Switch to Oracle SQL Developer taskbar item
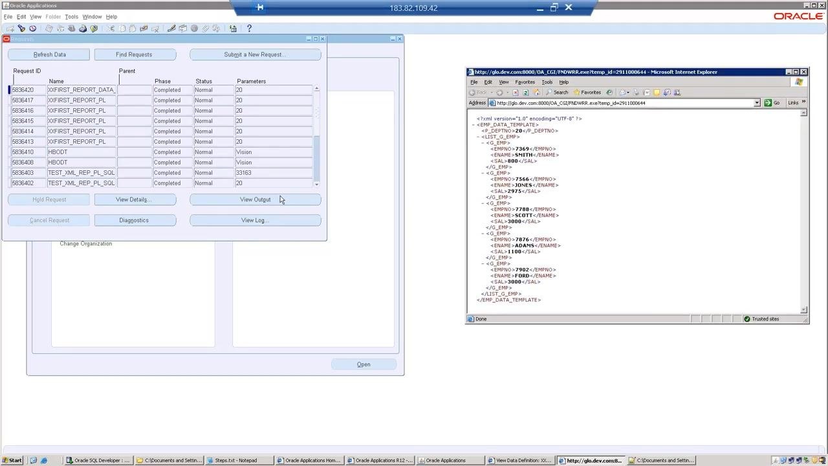The image size is (828, 466). click(x=98, y=460)
